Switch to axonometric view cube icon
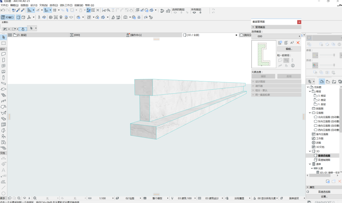The image size is (342, 203). (23, 17)
